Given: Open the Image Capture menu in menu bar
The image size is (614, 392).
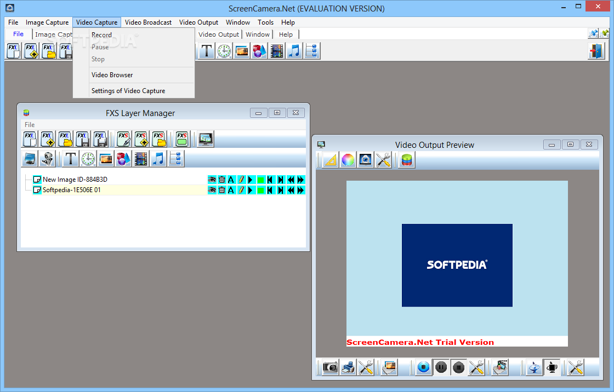Looking at the screenshot, I should (47, 22).
